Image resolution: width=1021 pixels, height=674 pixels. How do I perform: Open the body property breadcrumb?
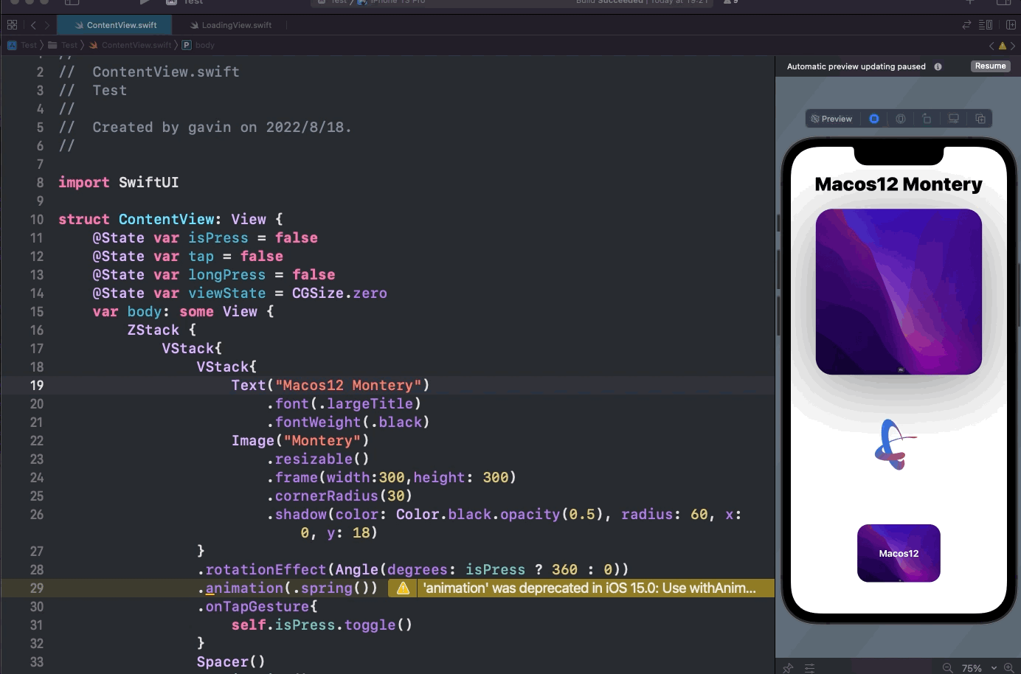tap(198, 45)
